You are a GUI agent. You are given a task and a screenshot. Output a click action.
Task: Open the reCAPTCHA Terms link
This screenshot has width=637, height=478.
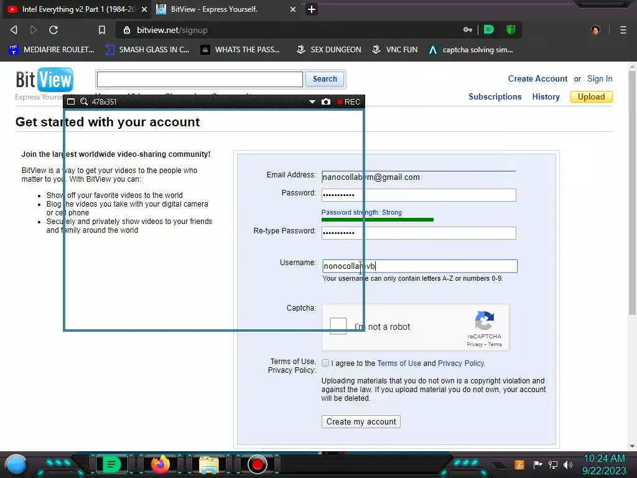tap(495, 344)
